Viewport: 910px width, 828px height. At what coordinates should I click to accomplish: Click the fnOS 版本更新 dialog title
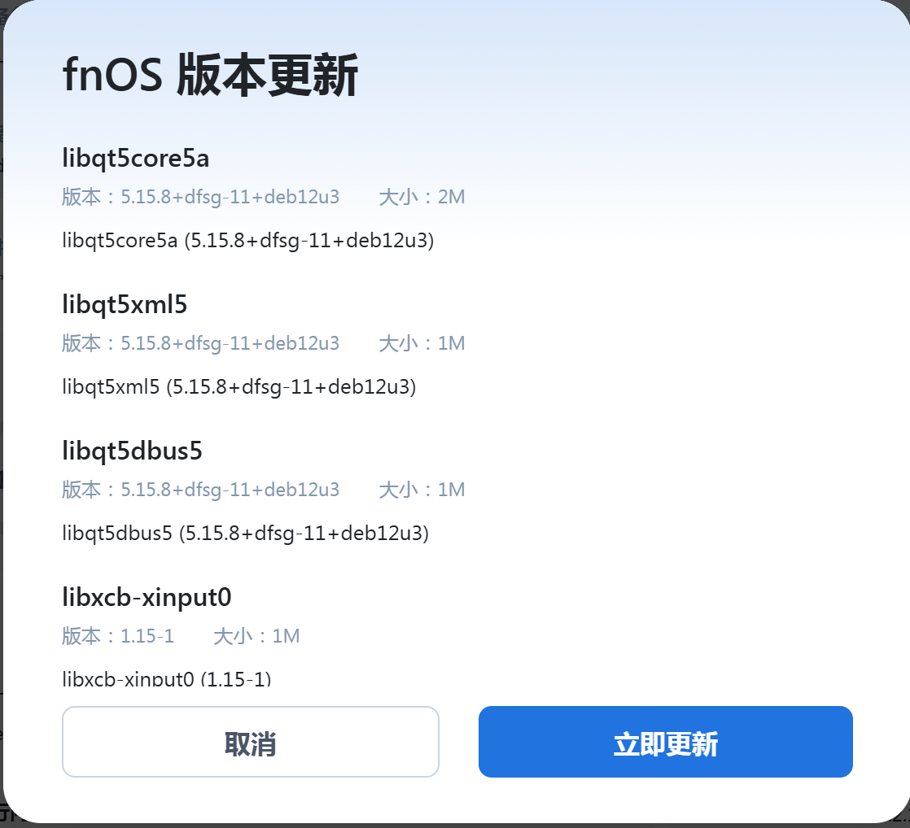(210, 77)
